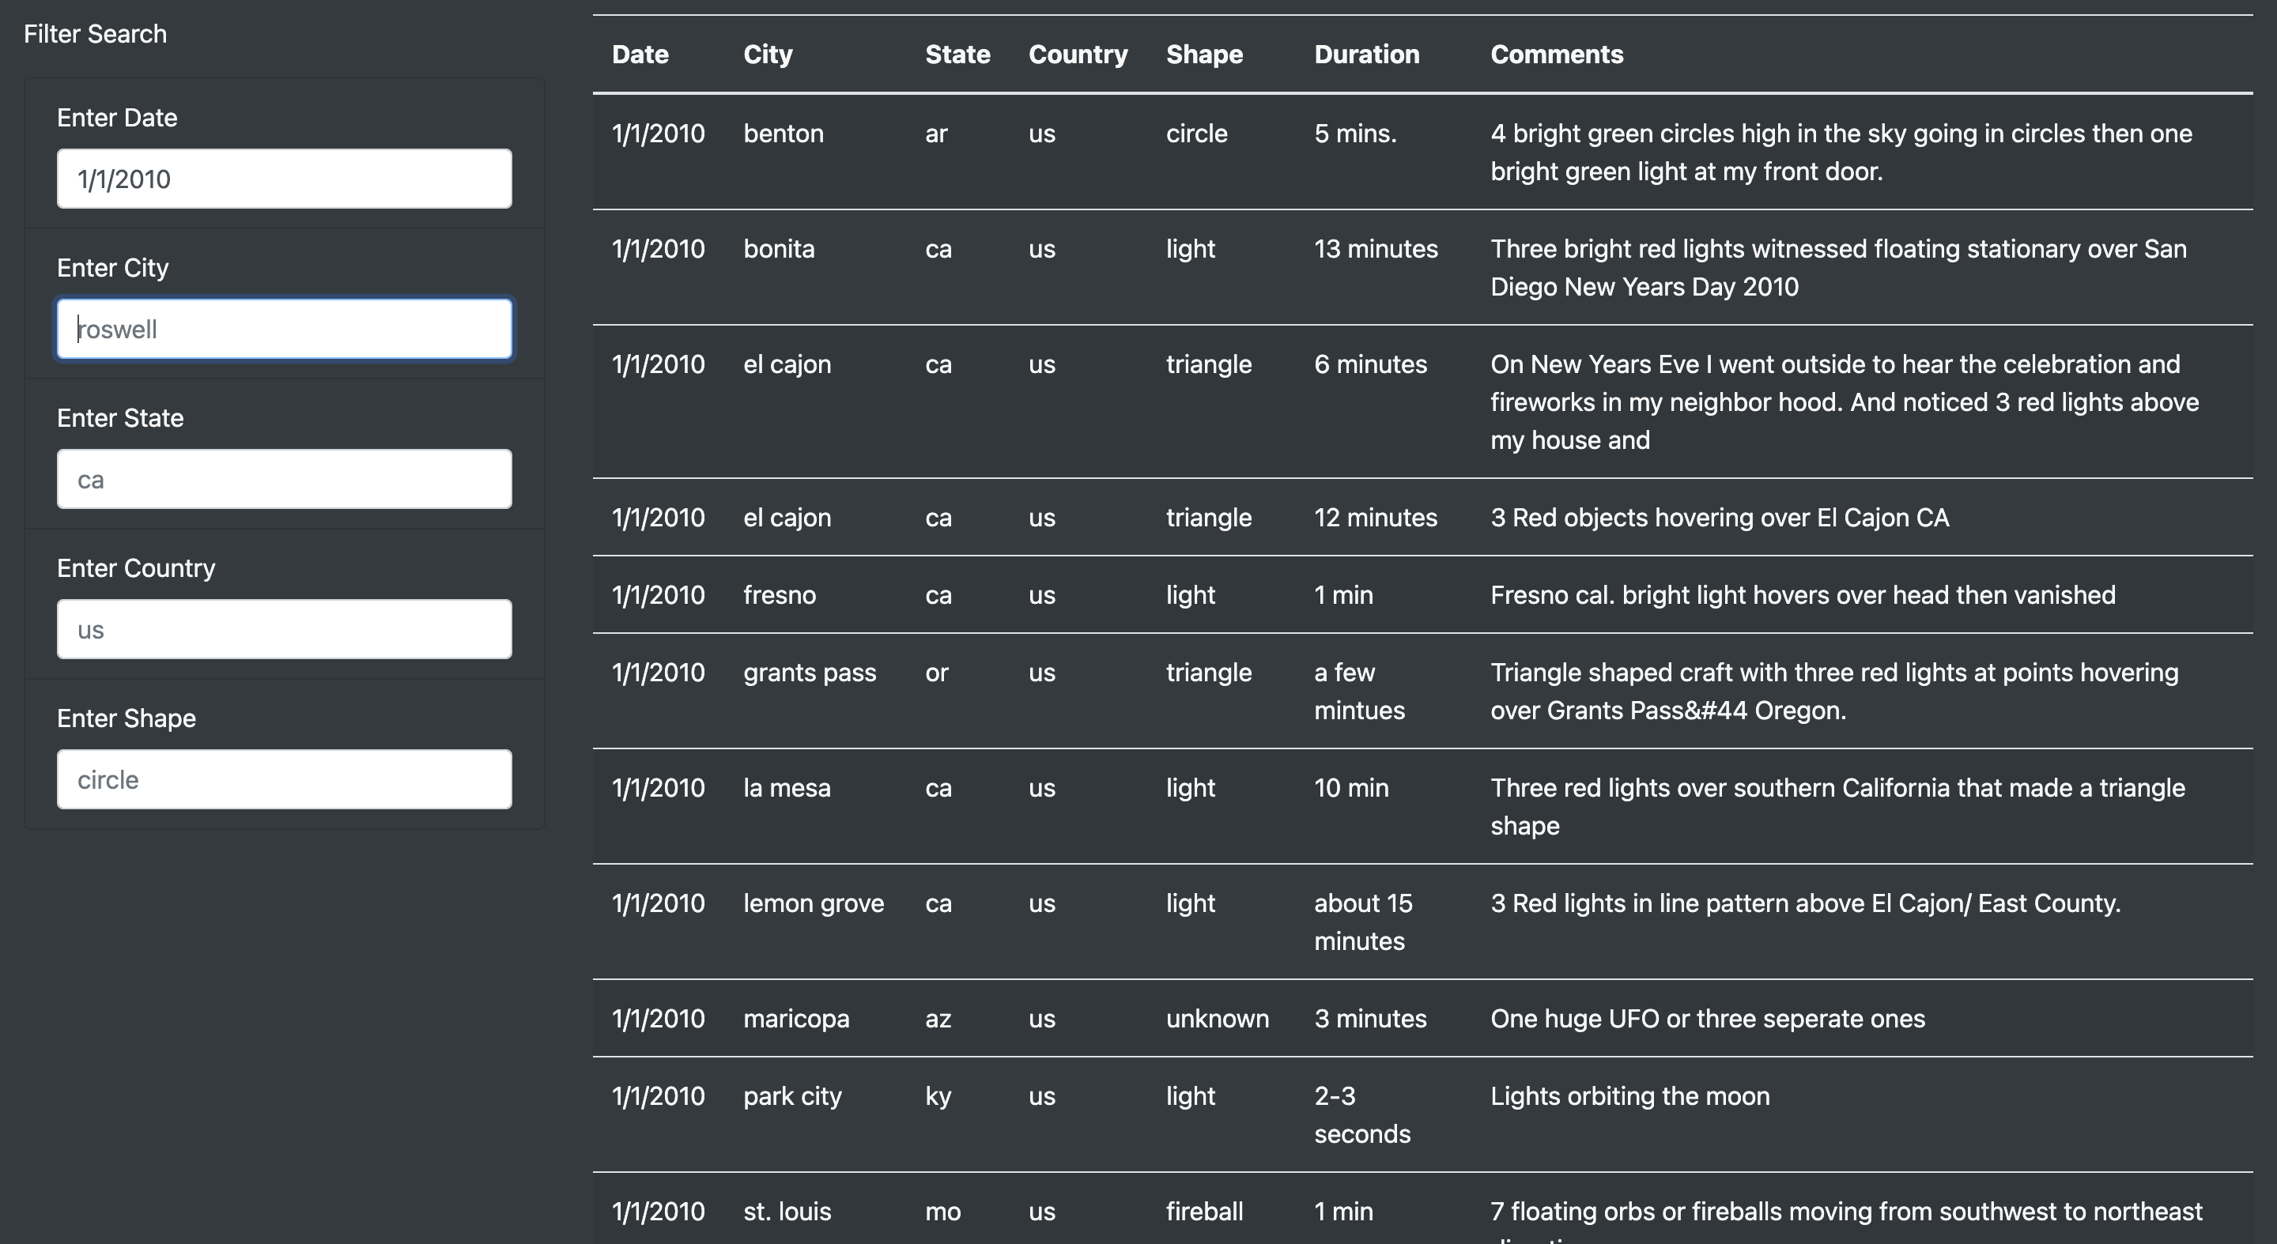The image size is (2277, 1244).
Task: Select the maricopa city cell
Action: tap(796, 1018)
